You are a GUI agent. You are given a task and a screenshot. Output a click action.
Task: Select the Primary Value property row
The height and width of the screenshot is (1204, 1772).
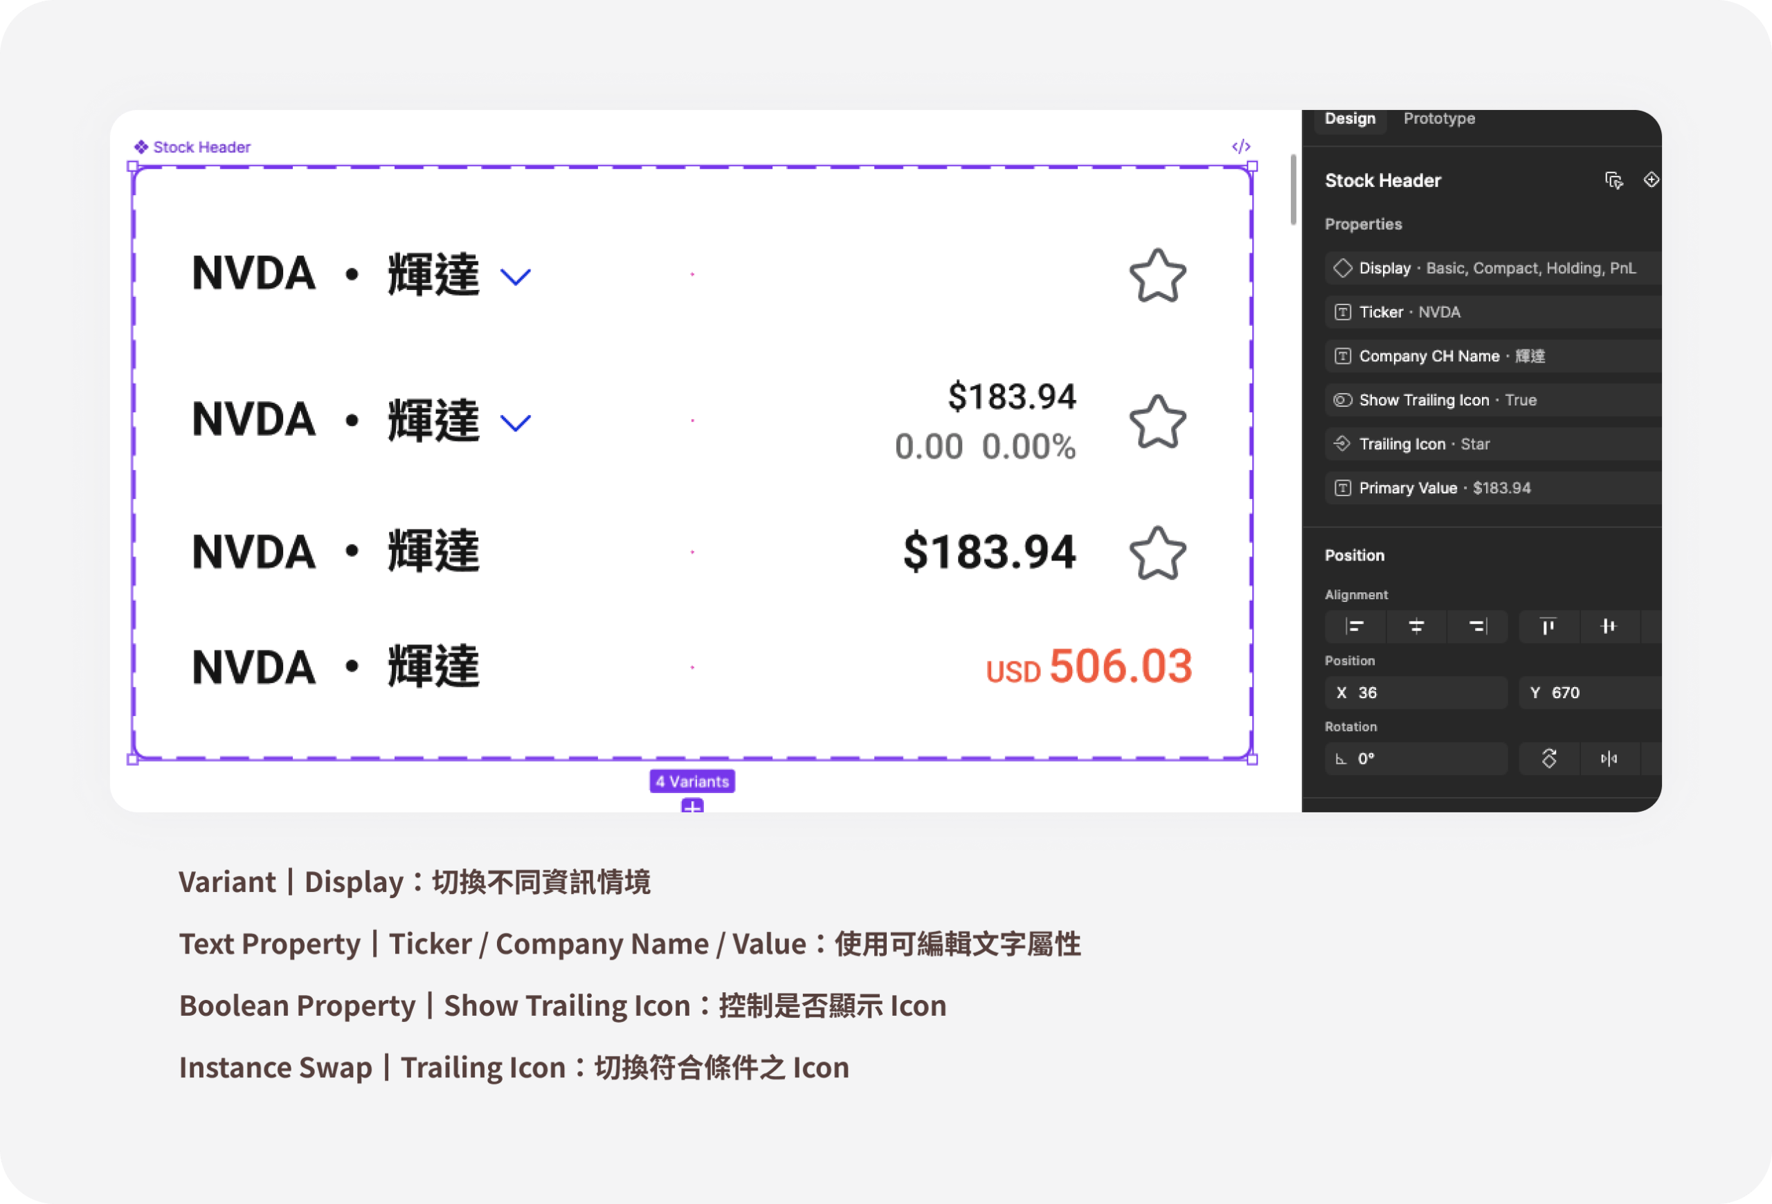1493,488
